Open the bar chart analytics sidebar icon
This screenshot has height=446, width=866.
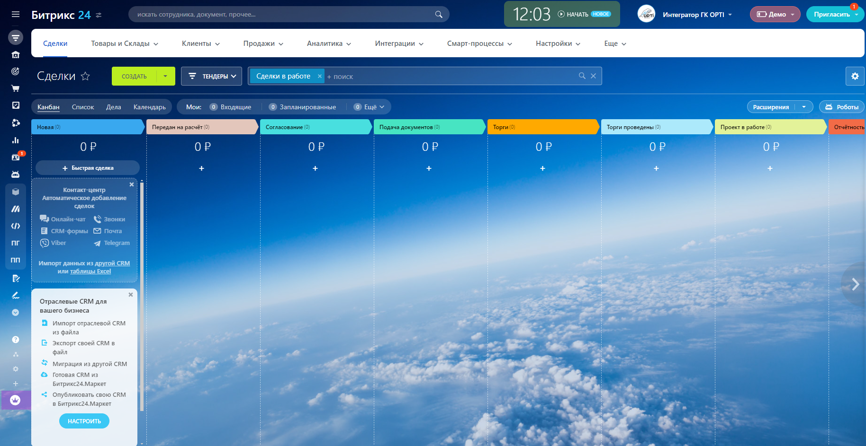[16, 140]
